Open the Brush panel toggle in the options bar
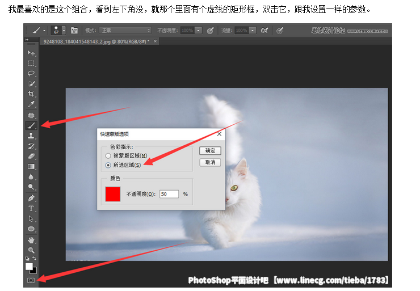 tap(74, 30)
